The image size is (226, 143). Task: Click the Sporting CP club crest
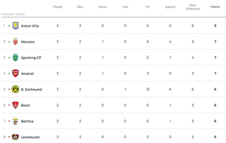coord(15,58)
